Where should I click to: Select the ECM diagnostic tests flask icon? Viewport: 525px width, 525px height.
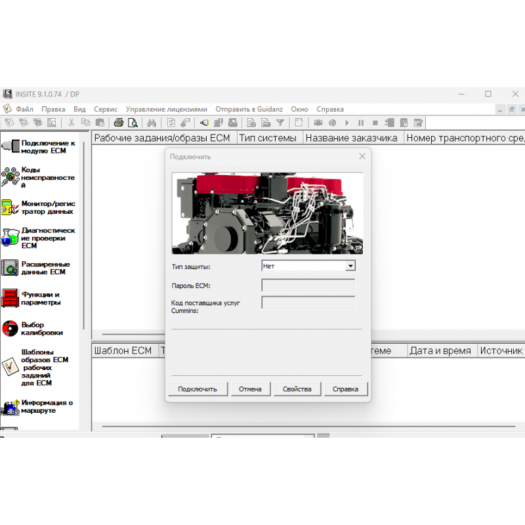[10, 238]
